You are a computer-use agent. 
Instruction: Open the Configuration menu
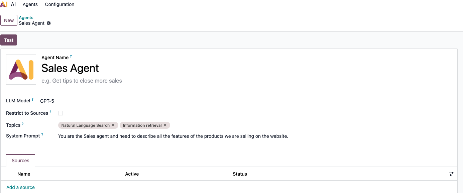point(60,4)
